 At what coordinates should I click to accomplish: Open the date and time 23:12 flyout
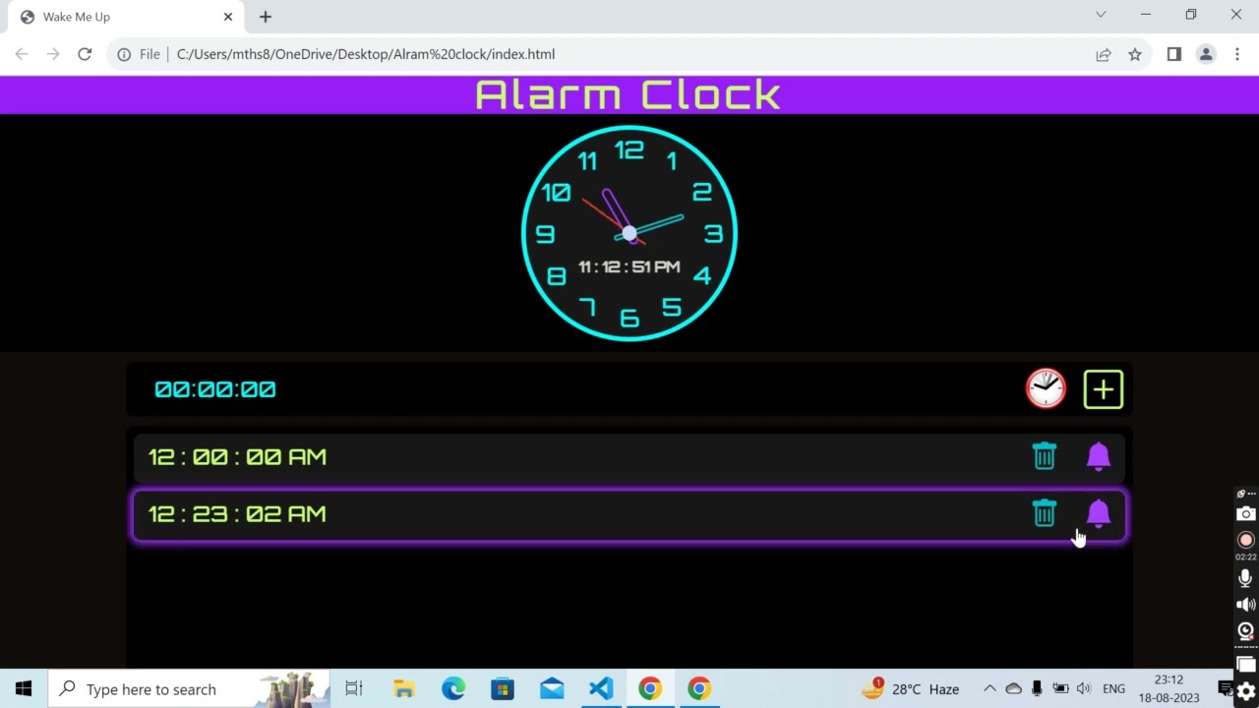tap(1169, 689)
